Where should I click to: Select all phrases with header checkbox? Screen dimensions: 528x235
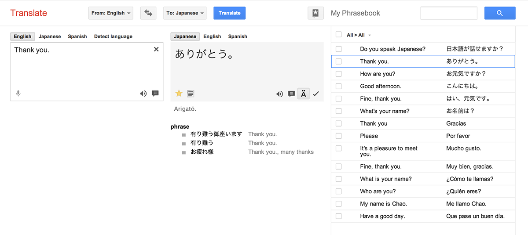pyautogui.click(x=338, y=35)
